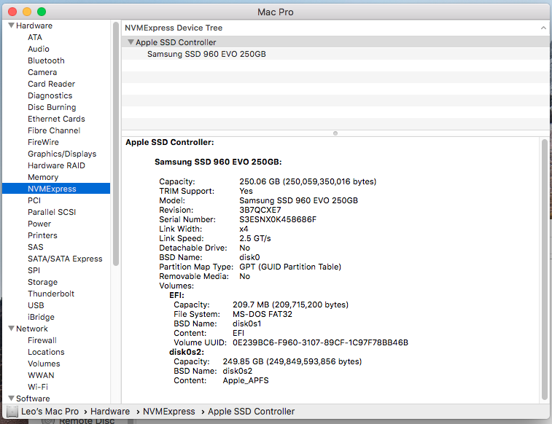Zoom the Mac Pro window with green button
552x424 pixels.
[x=42, y=12]
